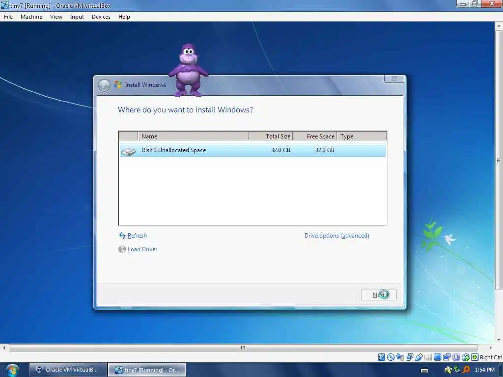Select the Disk 0 Unallocated Space row
Viewport: 503px width, 377px height.
click(253, 150)
